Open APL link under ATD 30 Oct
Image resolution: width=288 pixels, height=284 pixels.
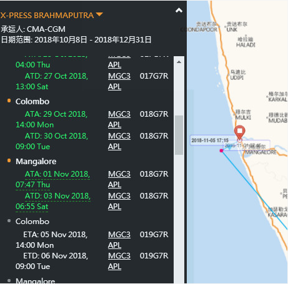coord(114,147)
